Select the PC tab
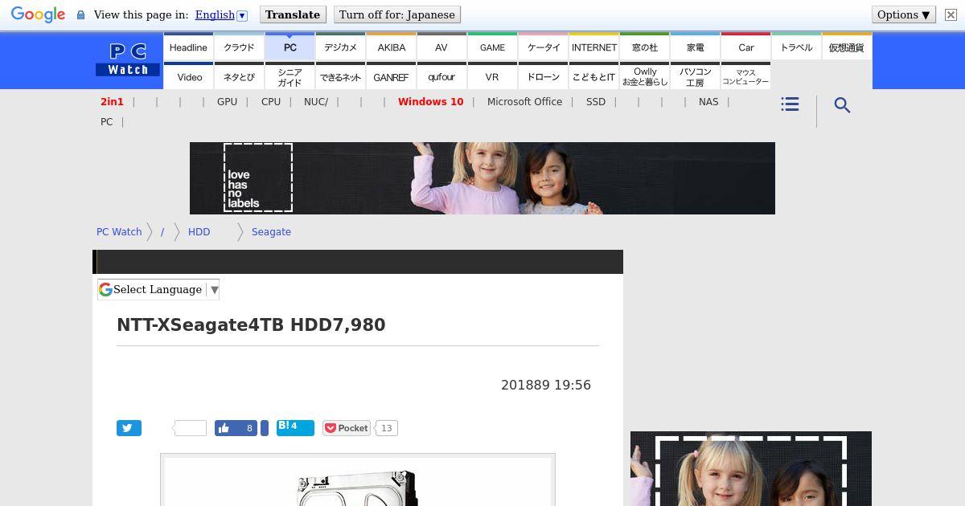This screenshot has height=506, width=965. click(289, 47)
